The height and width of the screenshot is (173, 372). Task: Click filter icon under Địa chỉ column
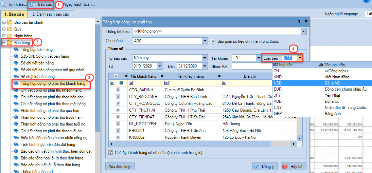tap(225, 83)
